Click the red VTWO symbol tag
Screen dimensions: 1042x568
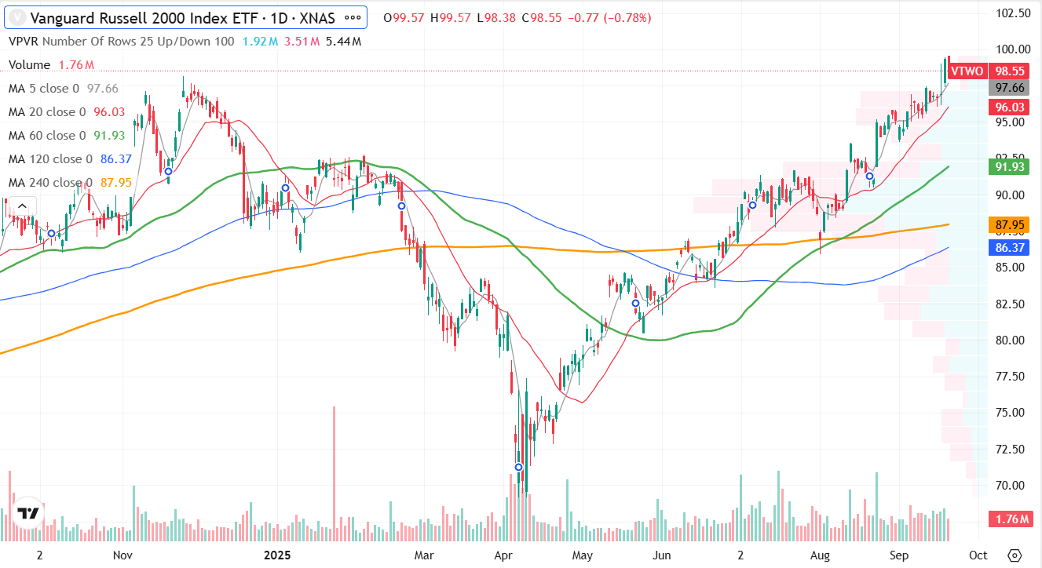967,71
